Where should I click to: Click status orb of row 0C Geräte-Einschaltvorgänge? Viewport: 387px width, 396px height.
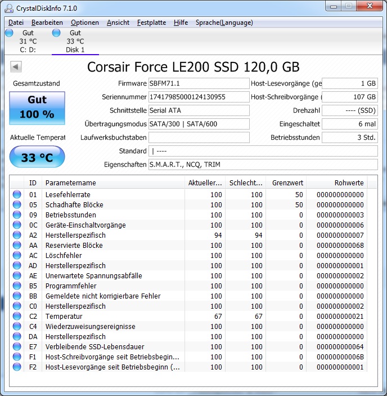[17, 225]
